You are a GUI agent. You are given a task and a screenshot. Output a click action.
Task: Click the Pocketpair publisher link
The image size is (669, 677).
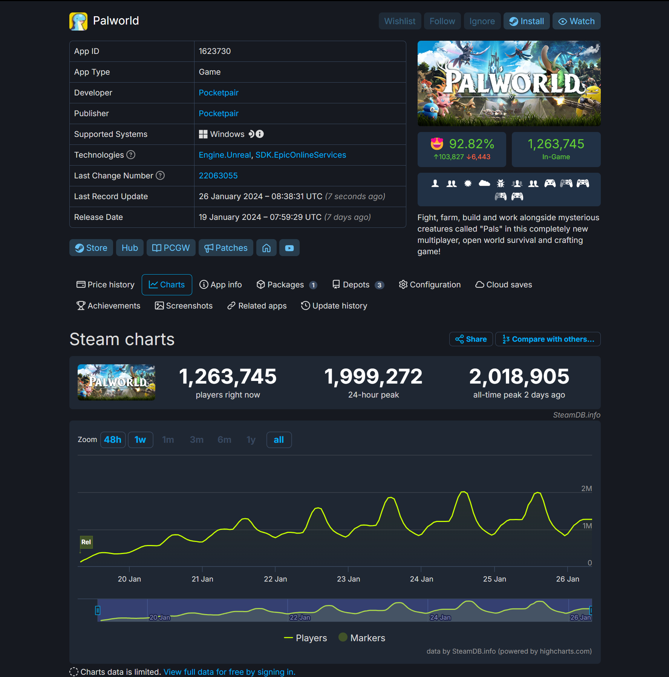219,114
